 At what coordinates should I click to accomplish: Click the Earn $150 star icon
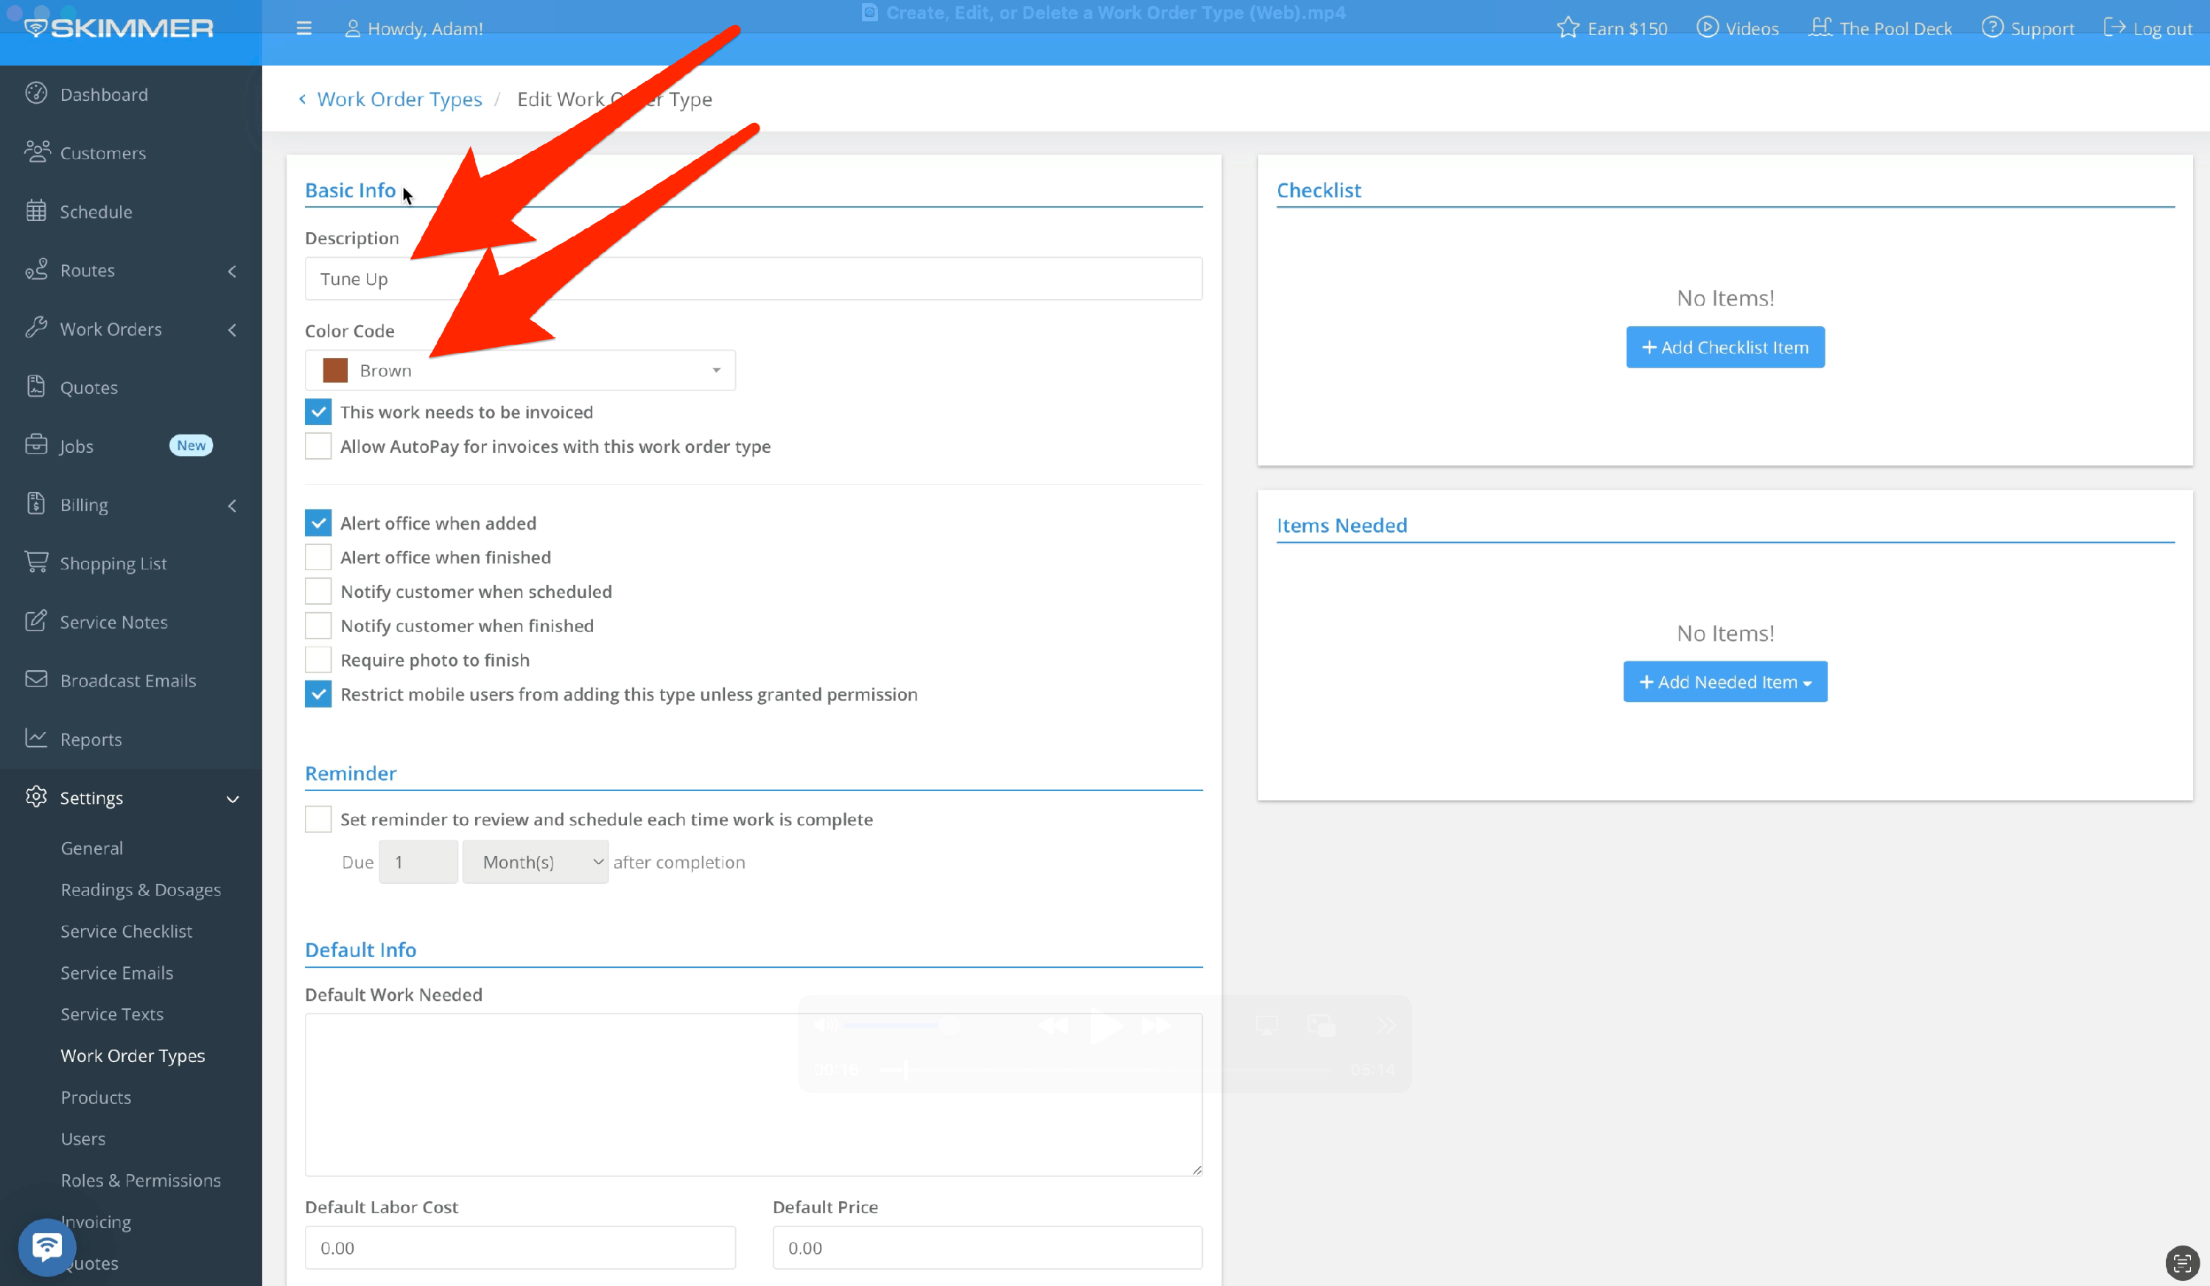coord(1567,28)
